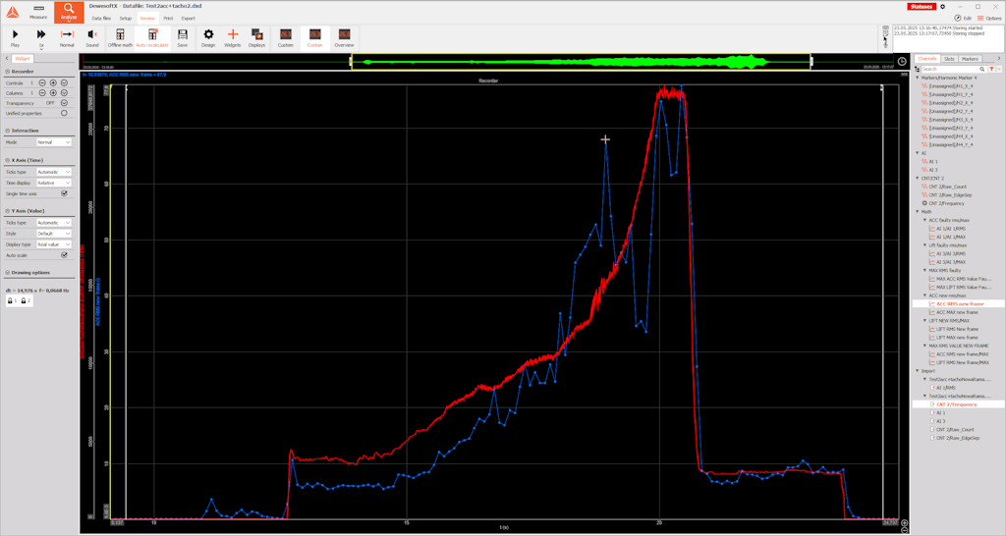Click the Play button in the toolbar
1006x536 pixels.
coord(15,37)
